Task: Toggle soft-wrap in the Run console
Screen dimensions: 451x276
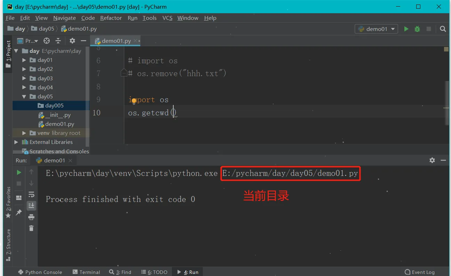Action: (31, 194)
